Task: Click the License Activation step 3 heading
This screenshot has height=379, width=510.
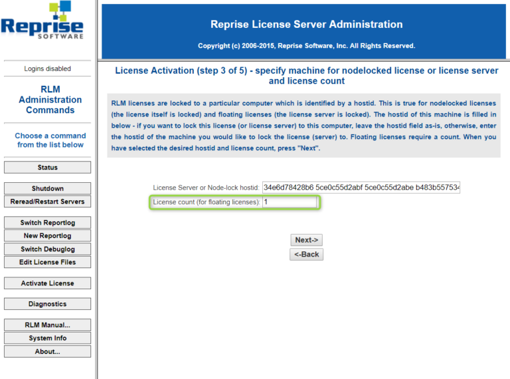Action: 306,75
